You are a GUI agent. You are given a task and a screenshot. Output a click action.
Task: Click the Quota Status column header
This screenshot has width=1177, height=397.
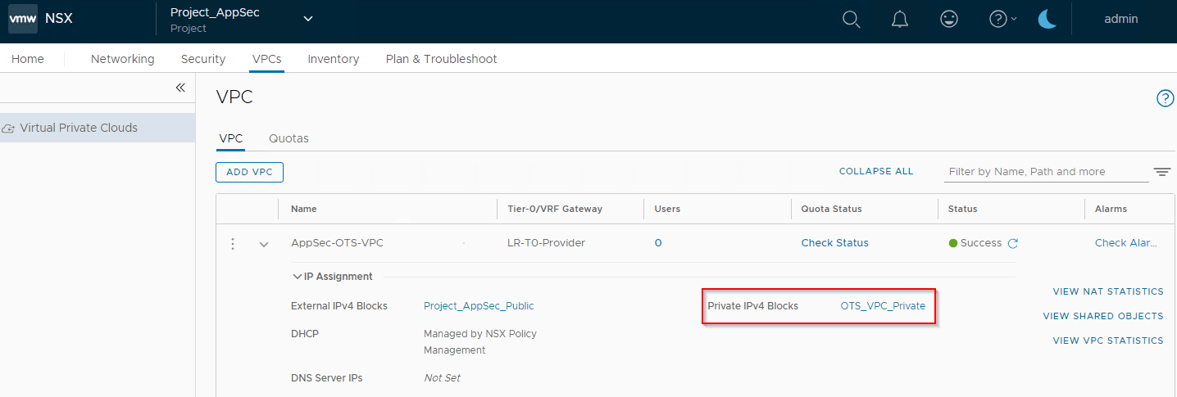pos(832,209)
